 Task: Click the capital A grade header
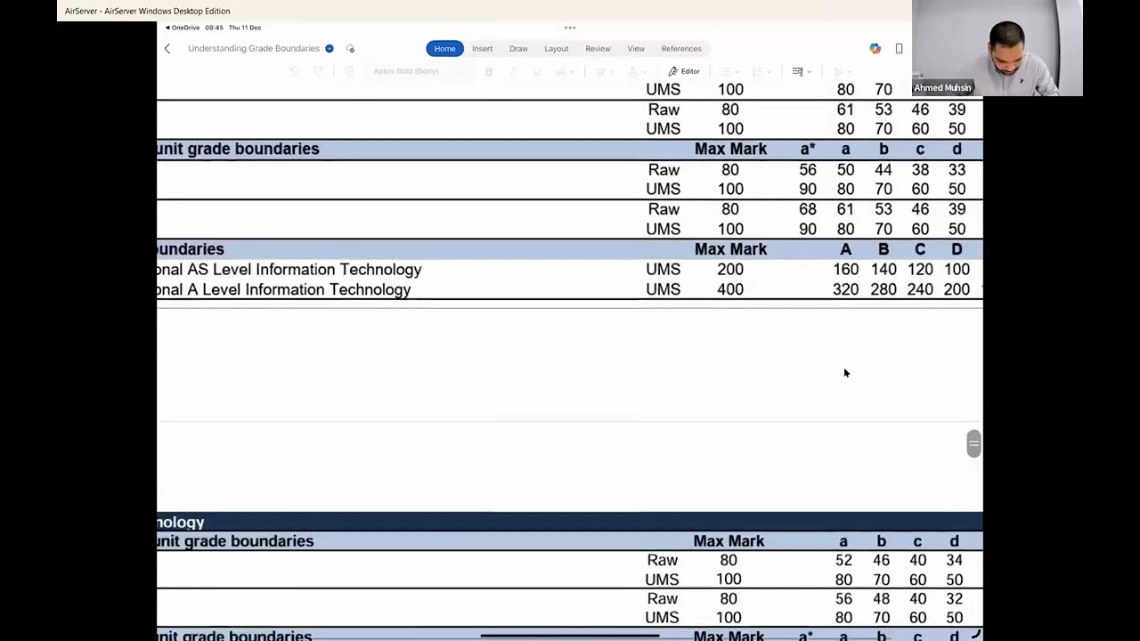pos(845,249)
